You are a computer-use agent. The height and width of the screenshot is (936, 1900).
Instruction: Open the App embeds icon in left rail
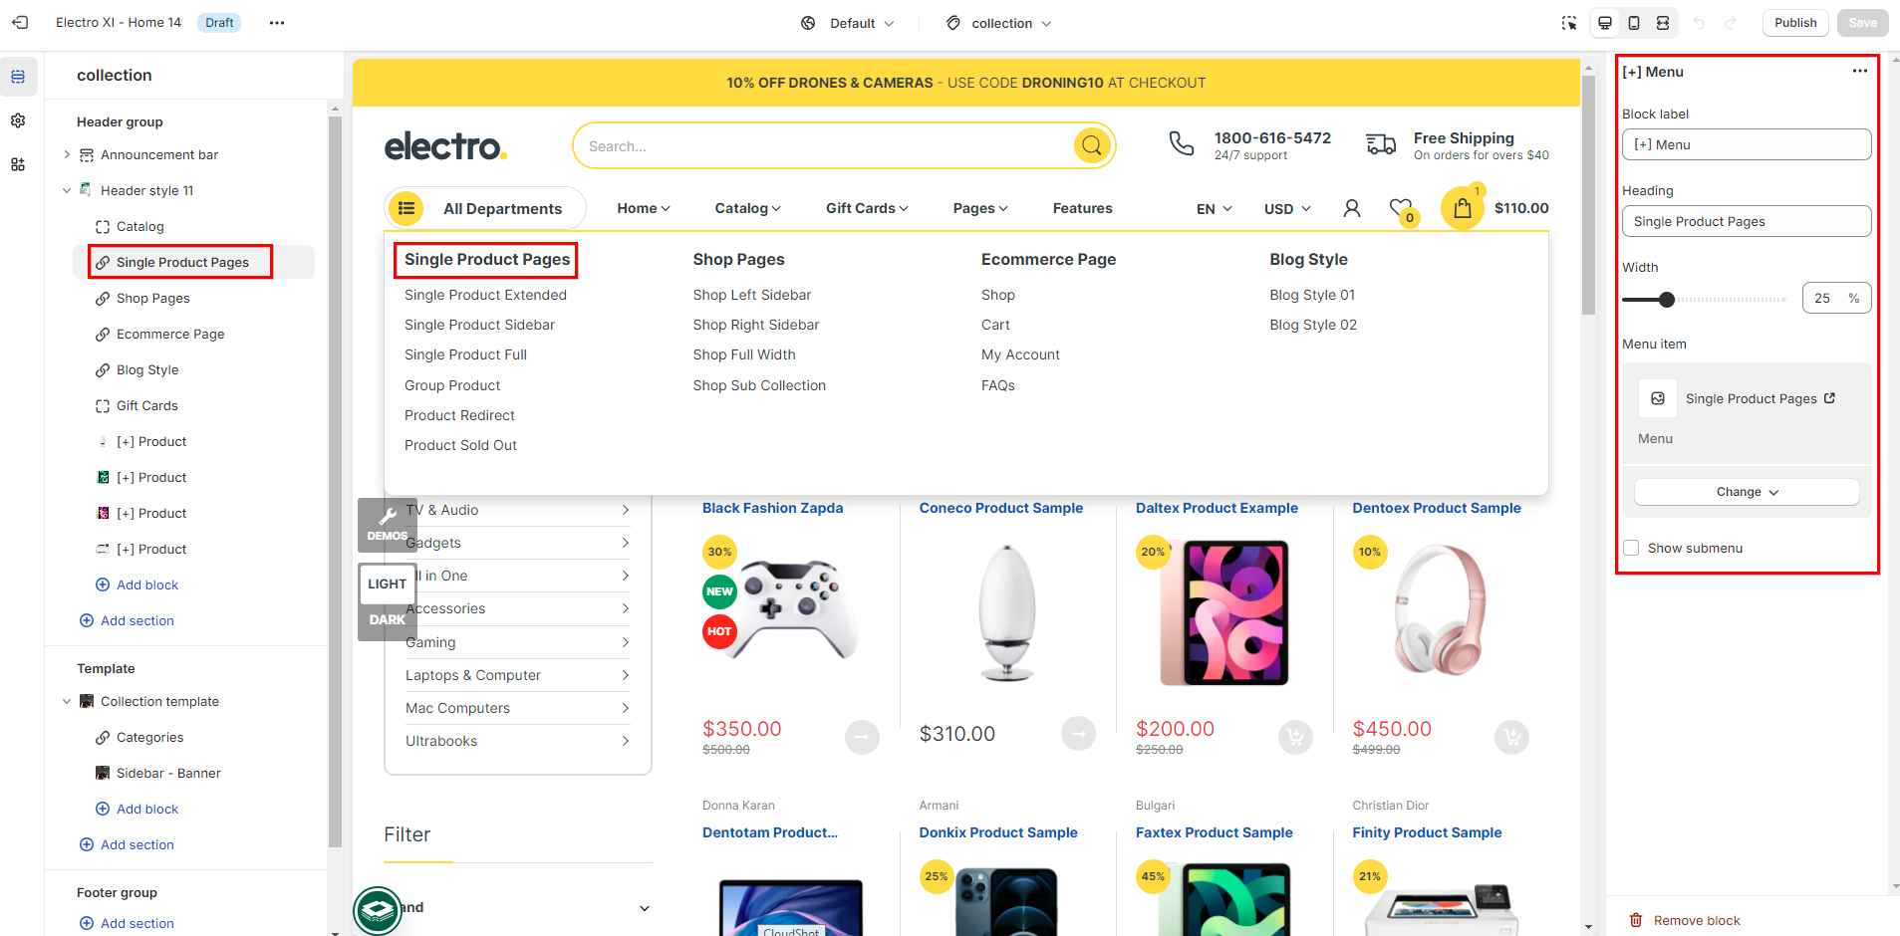18,164
